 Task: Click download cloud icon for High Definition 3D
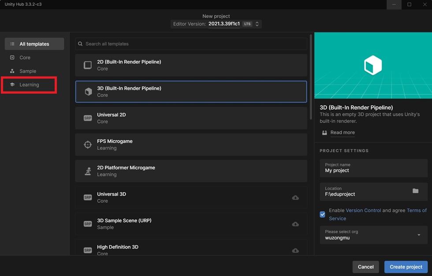coord(295,251)
